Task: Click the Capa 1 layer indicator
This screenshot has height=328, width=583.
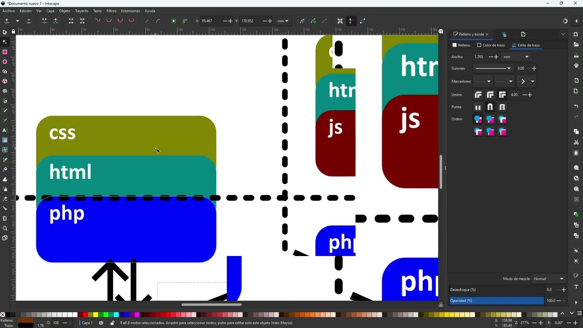Action: point(87,323)
